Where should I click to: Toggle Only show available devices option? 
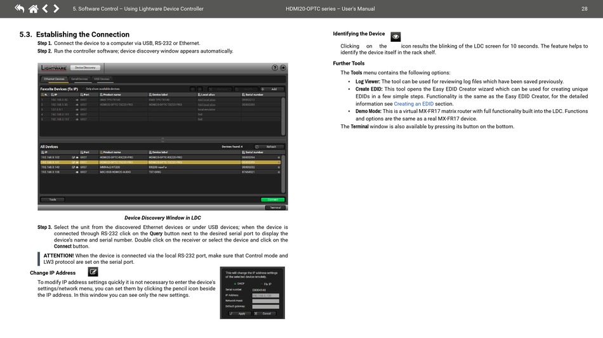pos(101,89)
